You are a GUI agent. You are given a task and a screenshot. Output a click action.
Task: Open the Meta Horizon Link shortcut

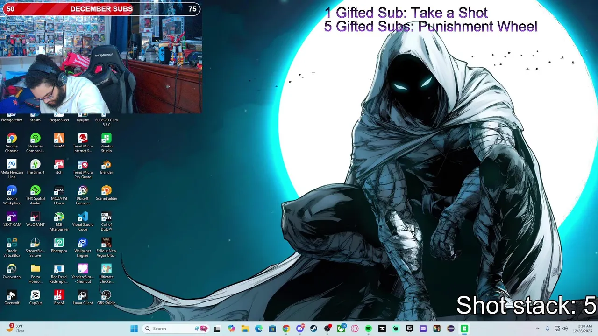tap(12, 169)
